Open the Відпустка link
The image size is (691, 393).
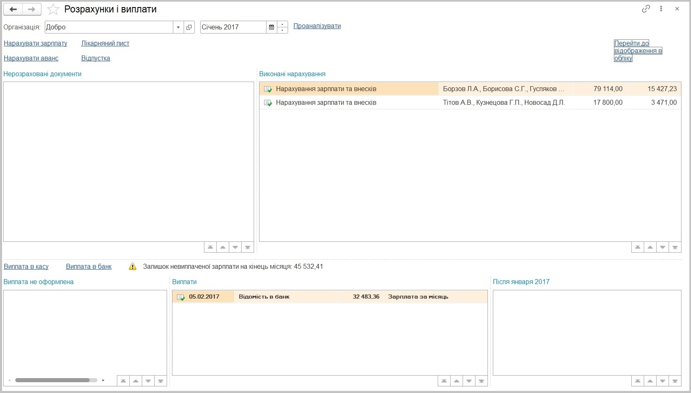(x=96, y=58)
